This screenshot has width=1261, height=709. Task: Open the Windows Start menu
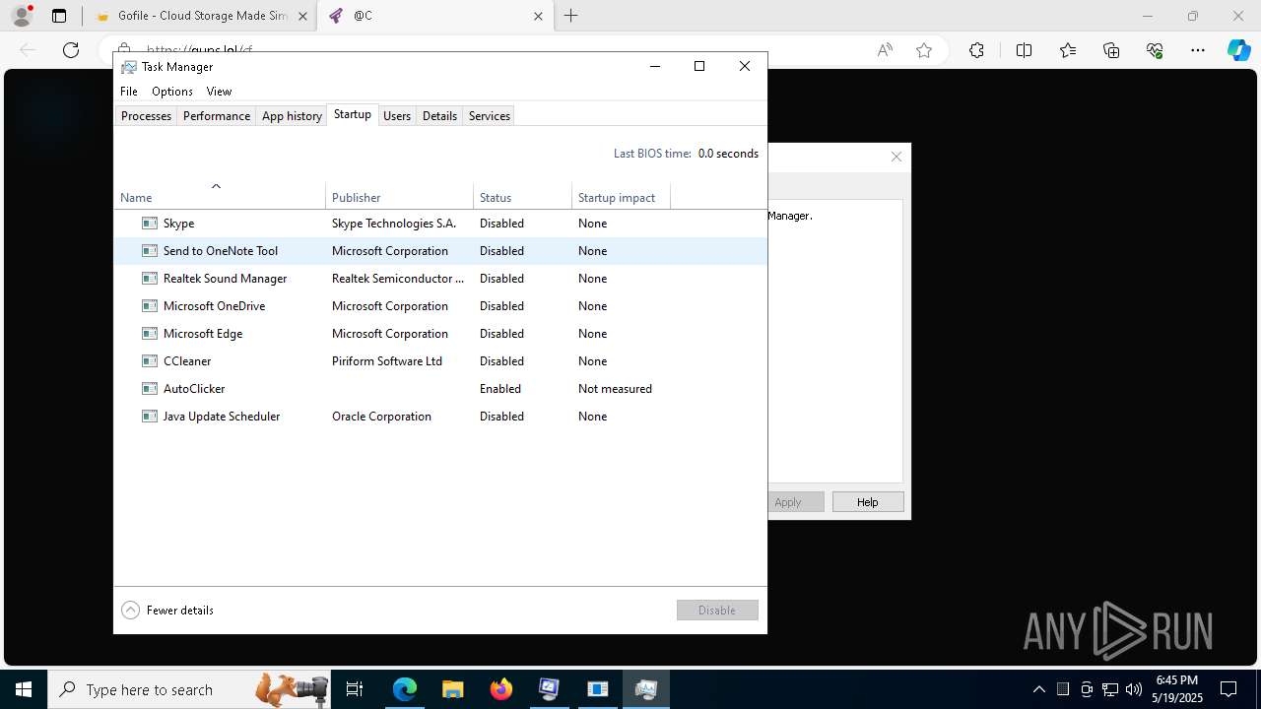(24, 689)
